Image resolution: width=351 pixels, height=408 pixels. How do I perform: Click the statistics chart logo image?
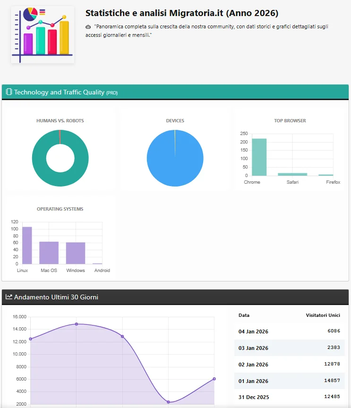(43, 34)
